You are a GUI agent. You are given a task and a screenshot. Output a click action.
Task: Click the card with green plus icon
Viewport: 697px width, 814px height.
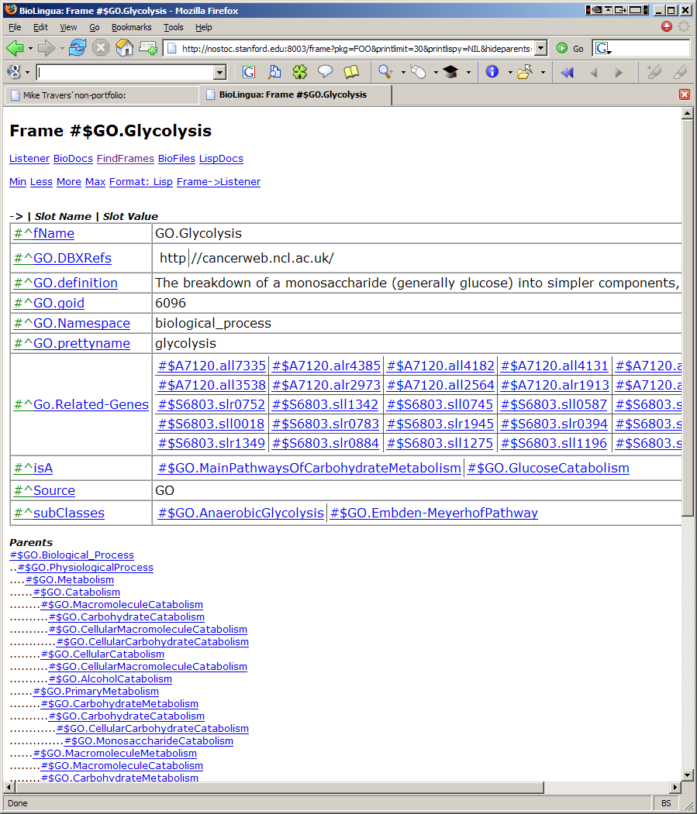148,48
